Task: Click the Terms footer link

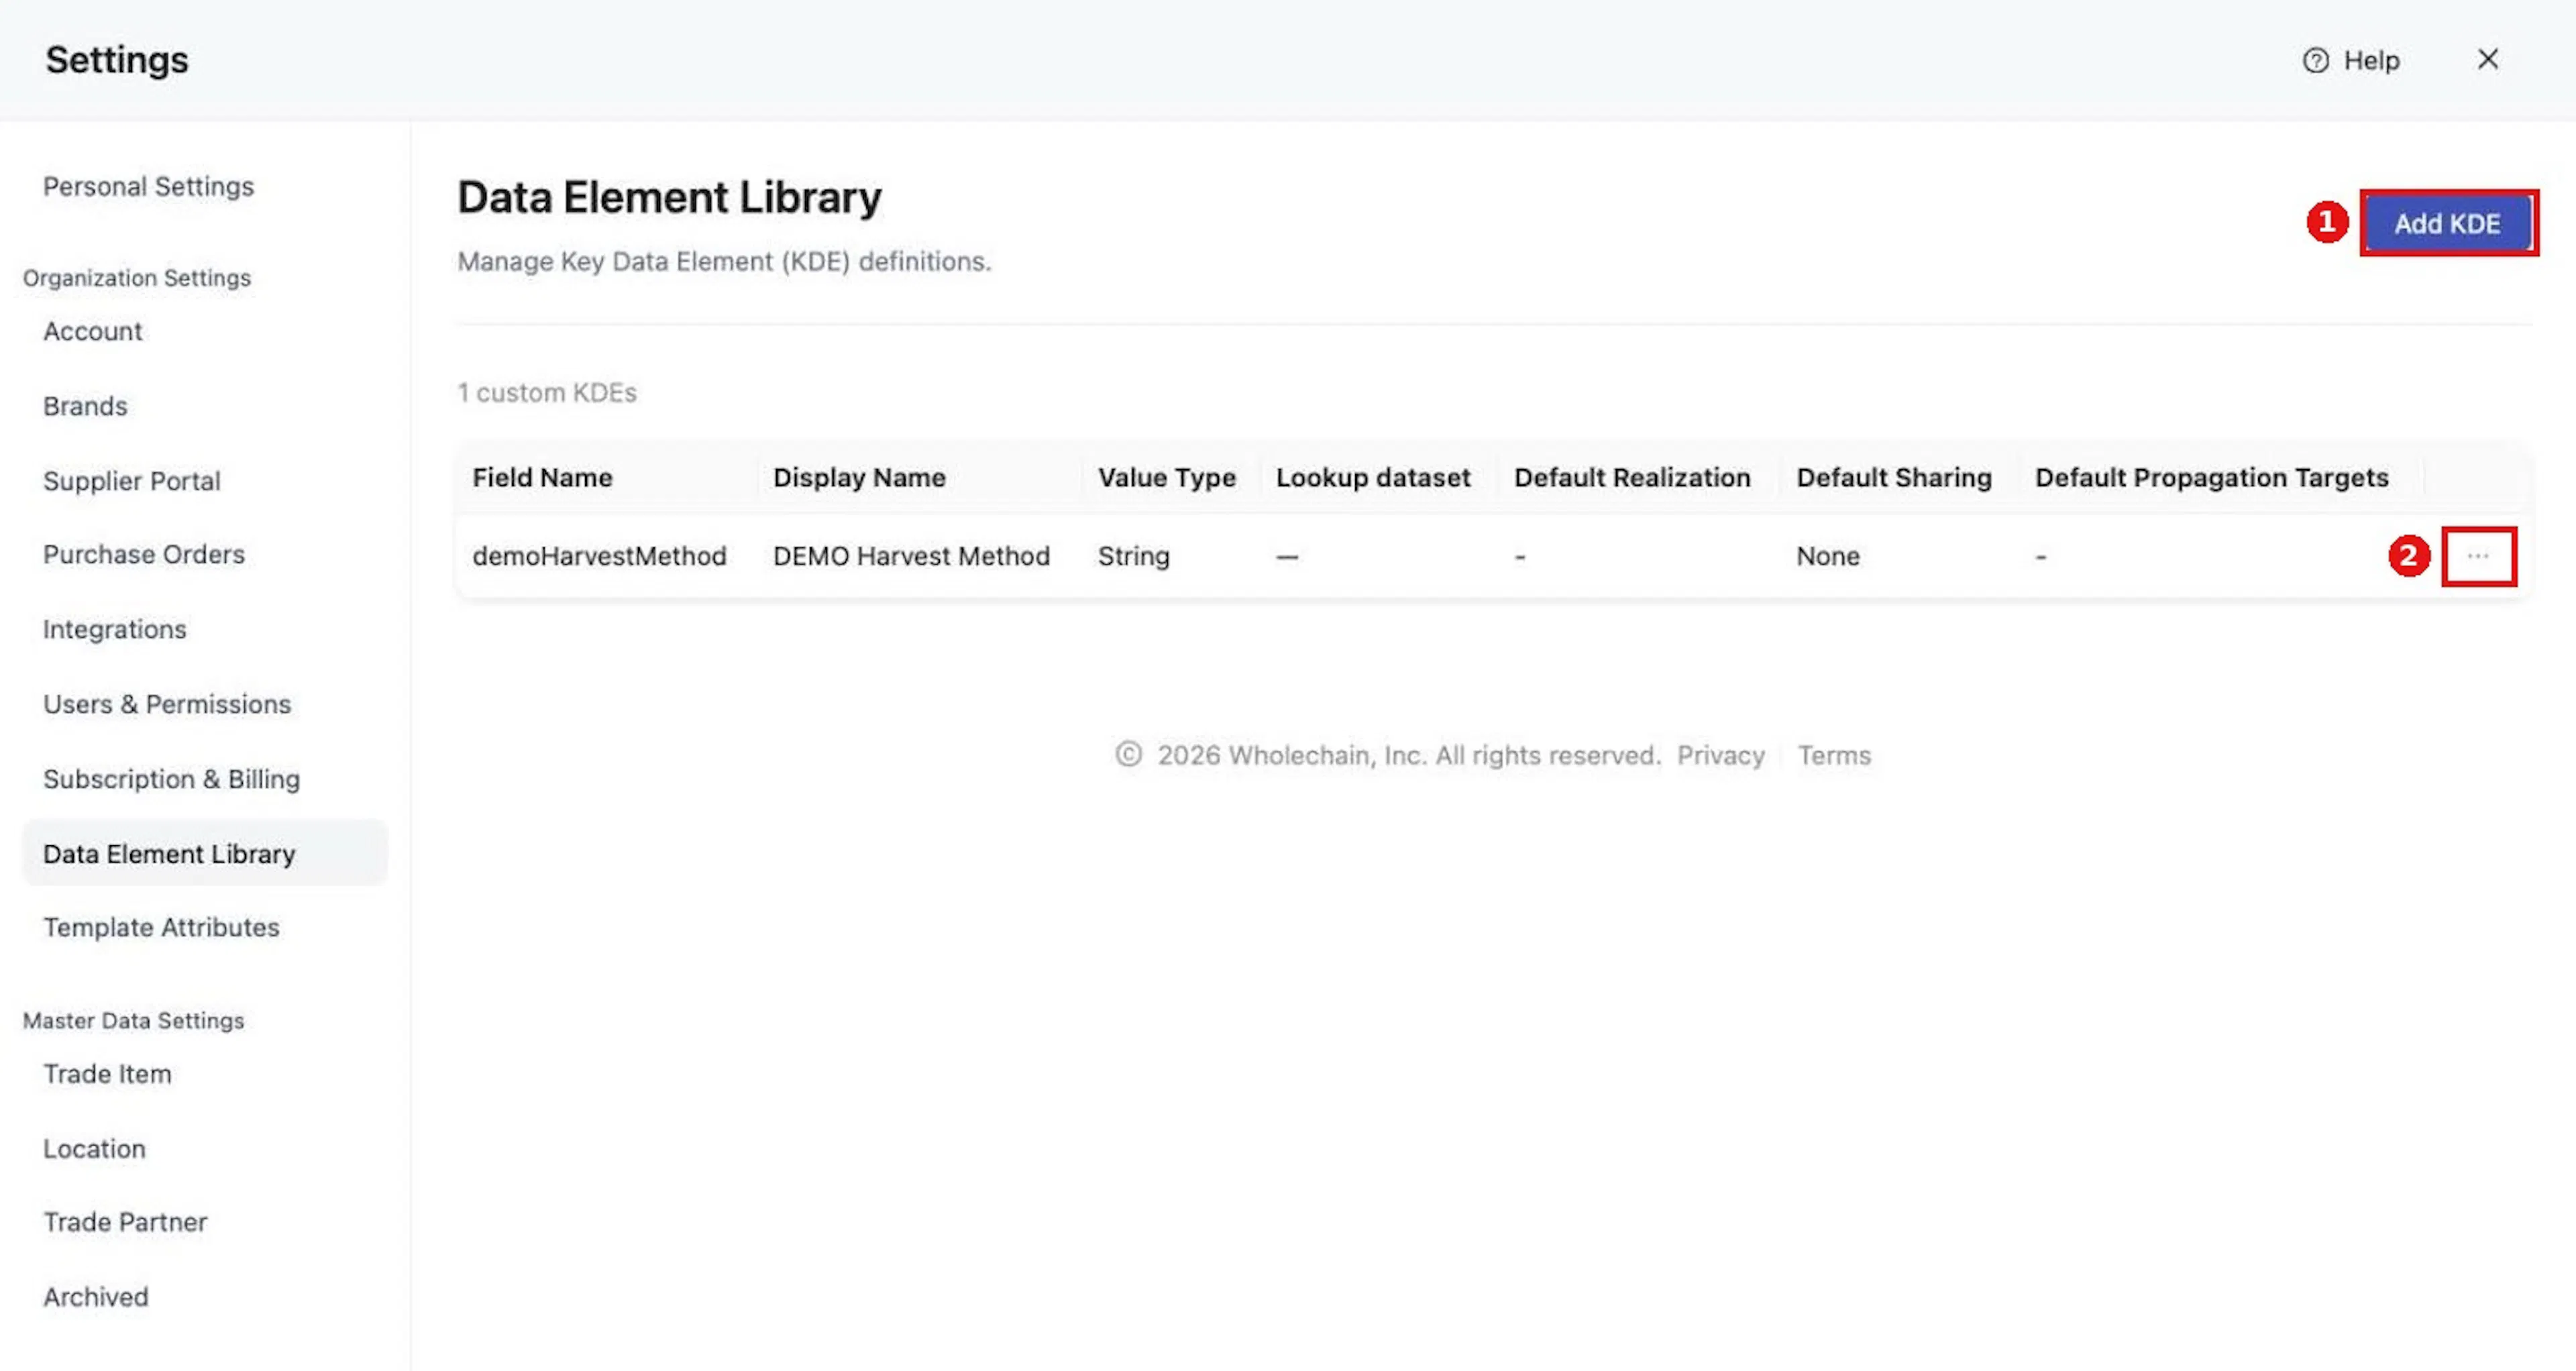Action: pos(1834,755)
